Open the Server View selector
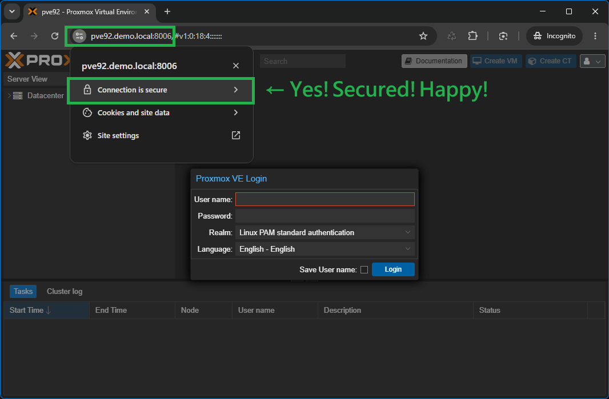The image size is (609, 399). [37, 79]
